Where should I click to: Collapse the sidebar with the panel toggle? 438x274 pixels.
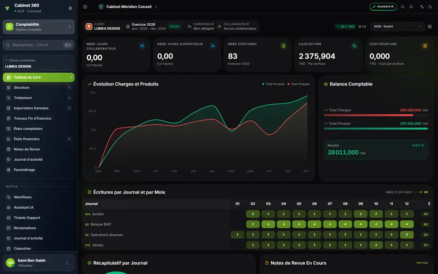(85, 7)
